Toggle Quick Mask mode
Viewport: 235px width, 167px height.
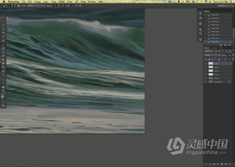(x=3, y=102)
